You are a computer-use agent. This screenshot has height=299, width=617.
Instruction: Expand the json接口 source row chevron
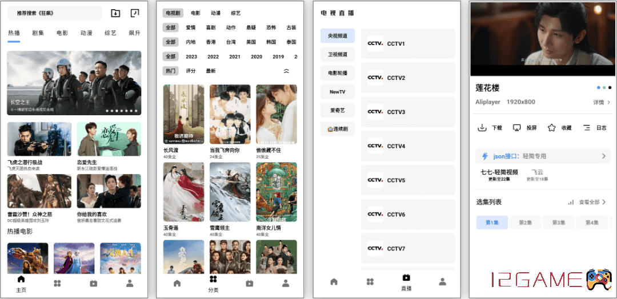604,156
